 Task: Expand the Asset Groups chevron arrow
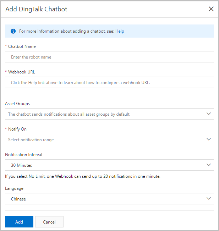pos(208,114)
